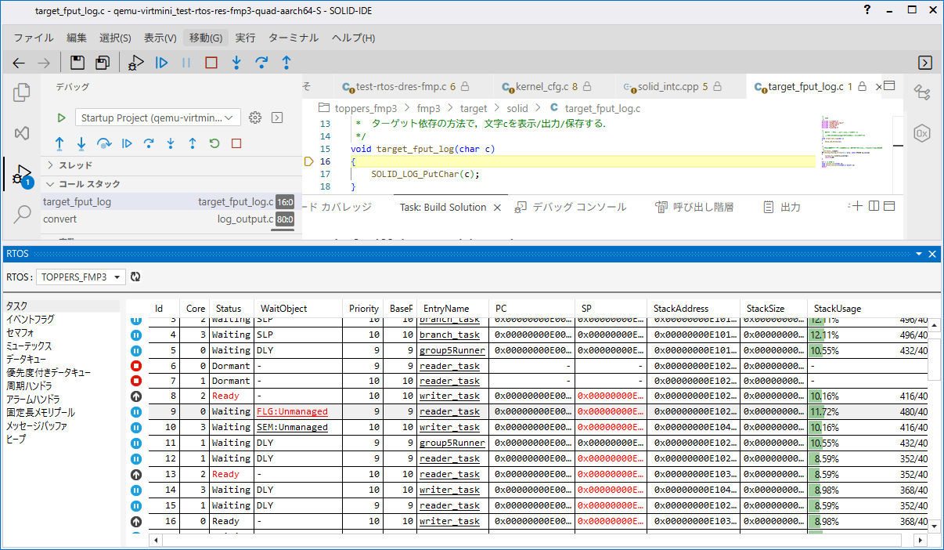Click the green restart debug icon
The width and height of the screenshot is (944, 550).
pyautogui.click(x=214, y=143)
